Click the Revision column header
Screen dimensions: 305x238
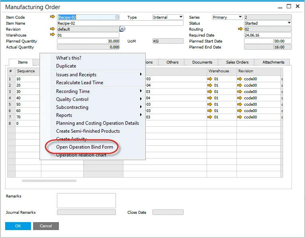(258, 71)
